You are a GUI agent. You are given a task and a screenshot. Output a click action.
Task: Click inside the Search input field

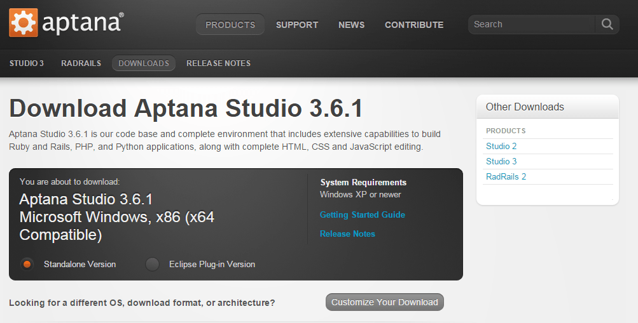pos(531,24)
